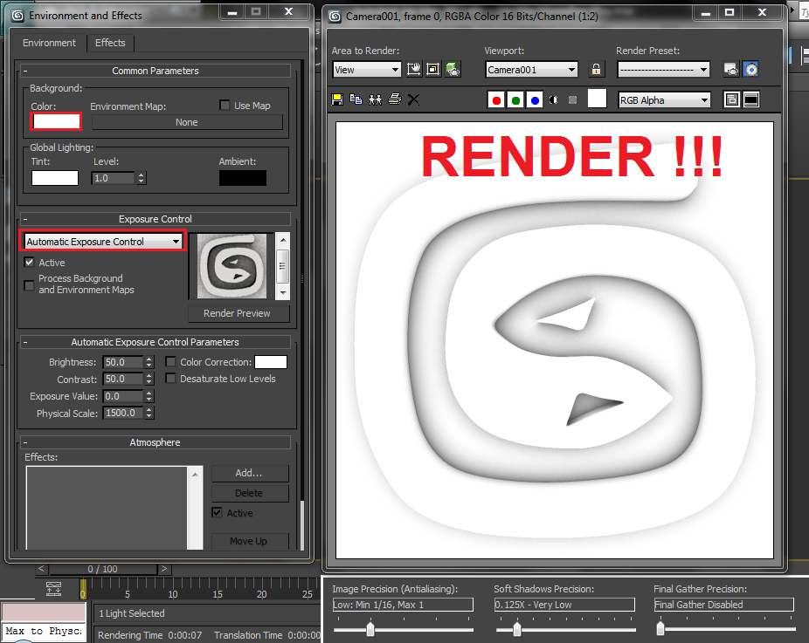The width and height of the screenshot is (809, 643).
Task: Toggle display alpha channel icon
Action: [554, 100]
